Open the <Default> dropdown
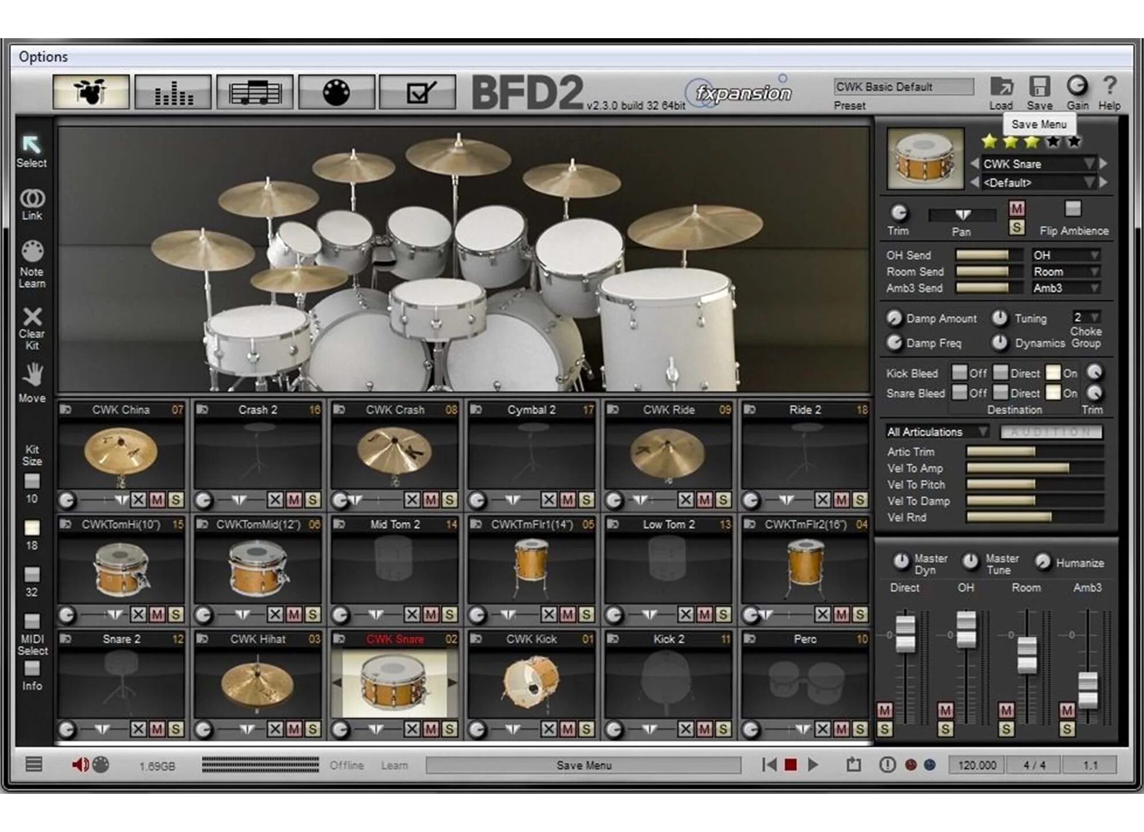1144x832 pixels. tap(1038, 183)
